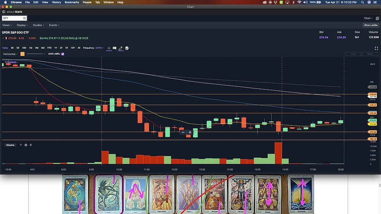Click the search magnifier in the SPY box
Screen dimensions: 381x214
click(24, 18)
